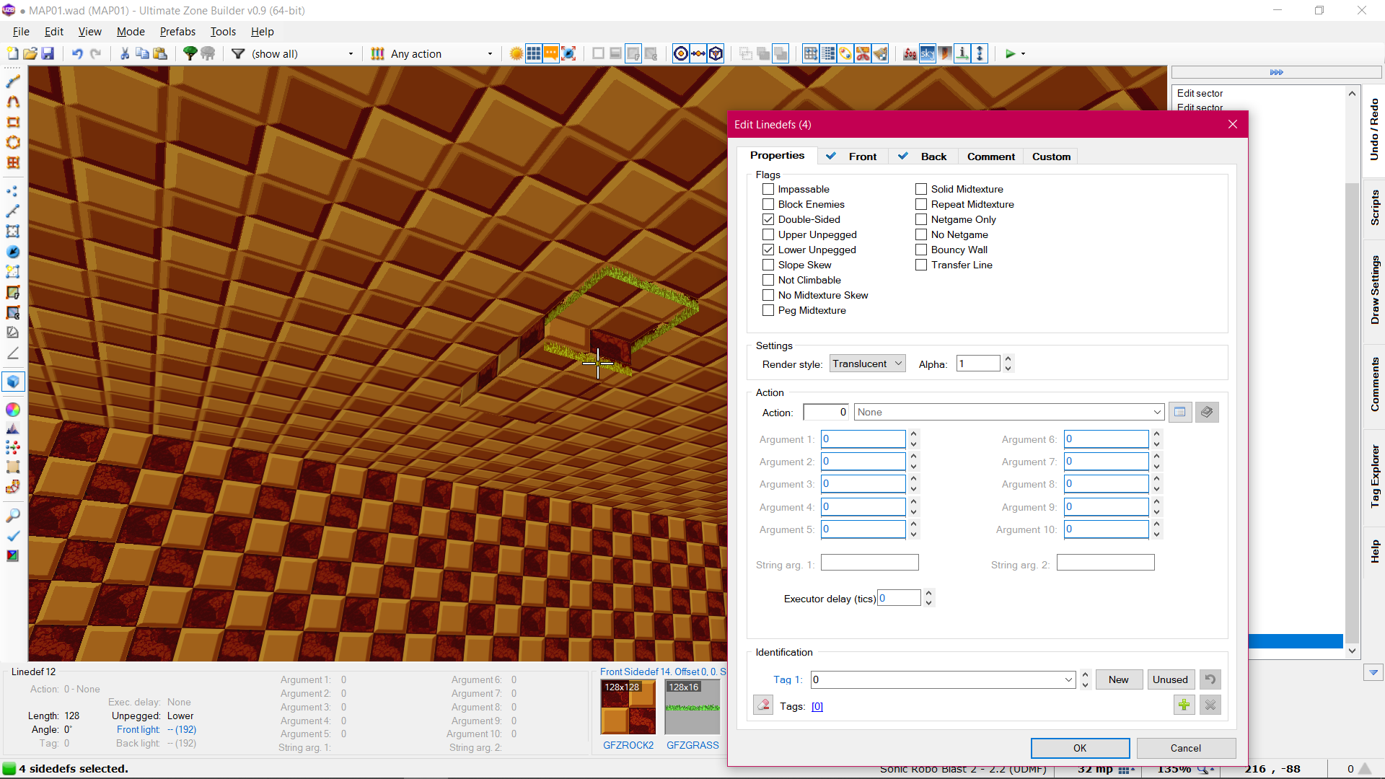Click the Cancel button
1385x779 pixels.
[1186, 748]
